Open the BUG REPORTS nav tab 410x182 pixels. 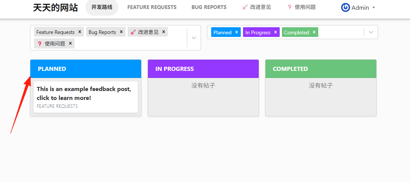click(x=209, y=7)
